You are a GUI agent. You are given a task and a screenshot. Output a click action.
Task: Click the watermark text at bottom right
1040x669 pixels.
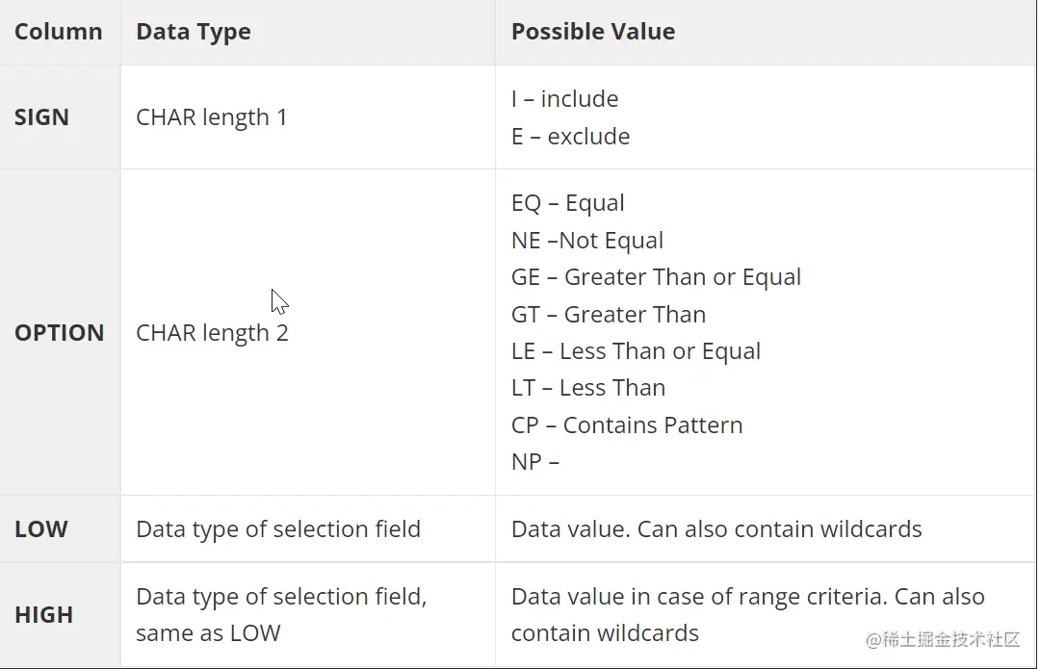(942, 640)
